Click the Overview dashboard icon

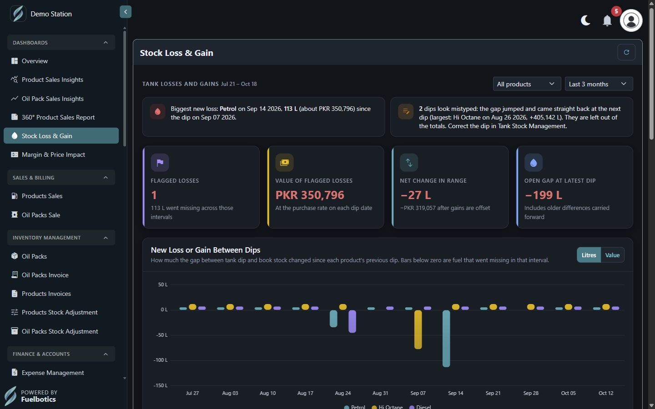pyautogui.click(x=15, y=61)
